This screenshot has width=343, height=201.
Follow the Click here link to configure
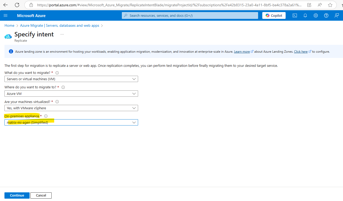(301, 52)
